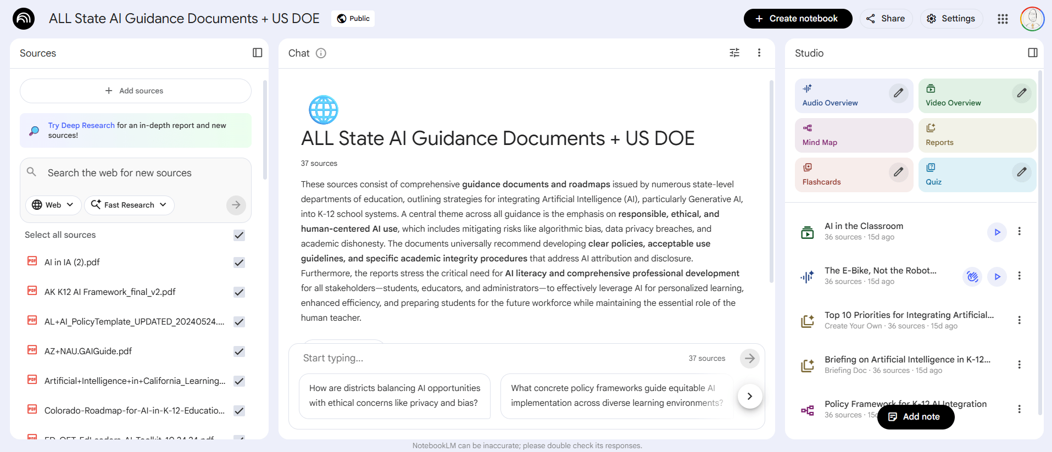The width and height of the screenshot is (1052, 452).
Task: Uncheck Artificial+Intelligence+in+California source
Action: pos(239,381)
